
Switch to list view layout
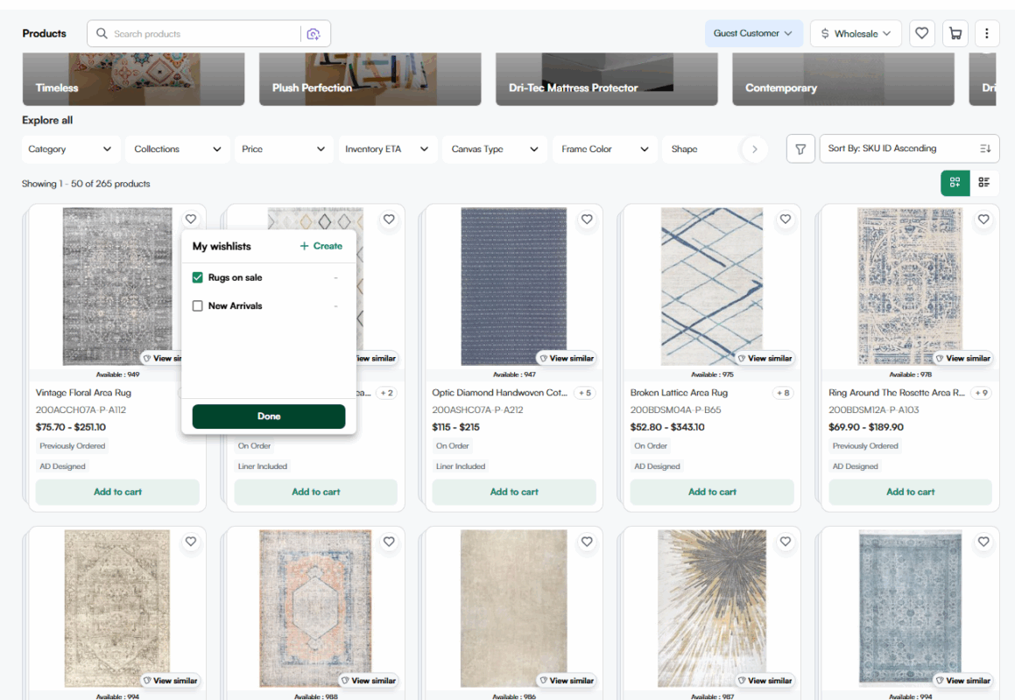pos(984,182)
